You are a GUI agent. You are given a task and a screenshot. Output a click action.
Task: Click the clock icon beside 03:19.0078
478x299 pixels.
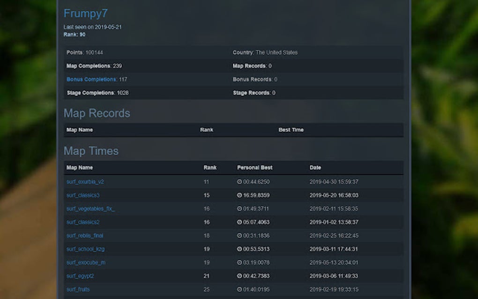coord(239,262)
